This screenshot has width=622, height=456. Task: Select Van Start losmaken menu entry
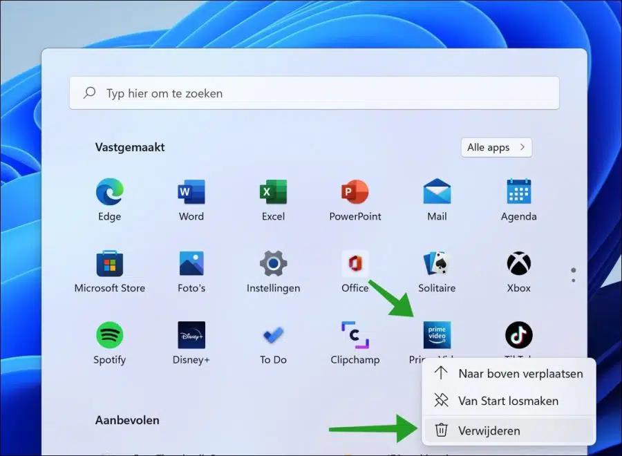pyautogui.click(x=509, y=401)
